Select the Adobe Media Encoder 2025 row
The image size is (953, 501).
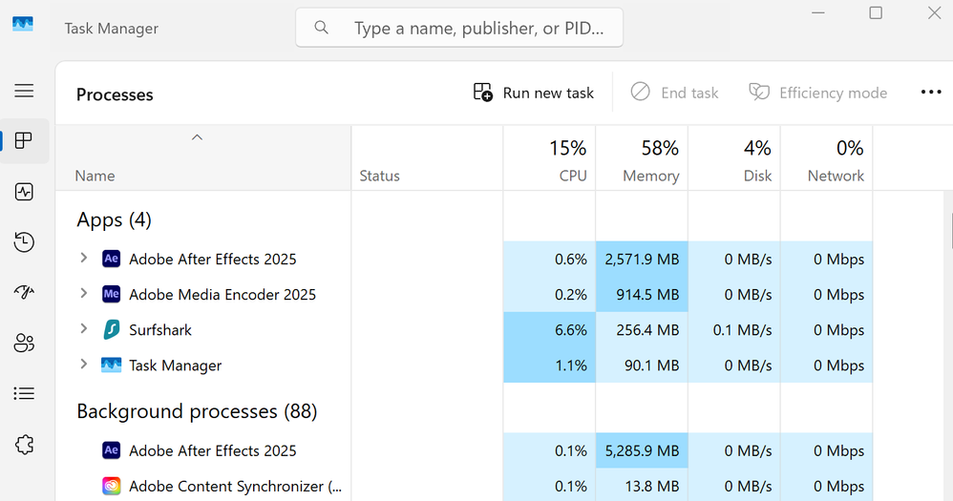[464, 295]
